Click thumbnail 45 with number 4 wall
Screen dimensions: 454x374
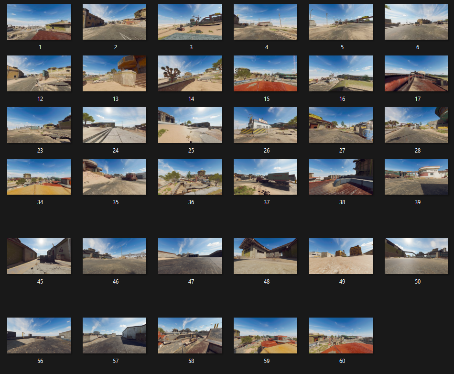click(x=39, y=256)
